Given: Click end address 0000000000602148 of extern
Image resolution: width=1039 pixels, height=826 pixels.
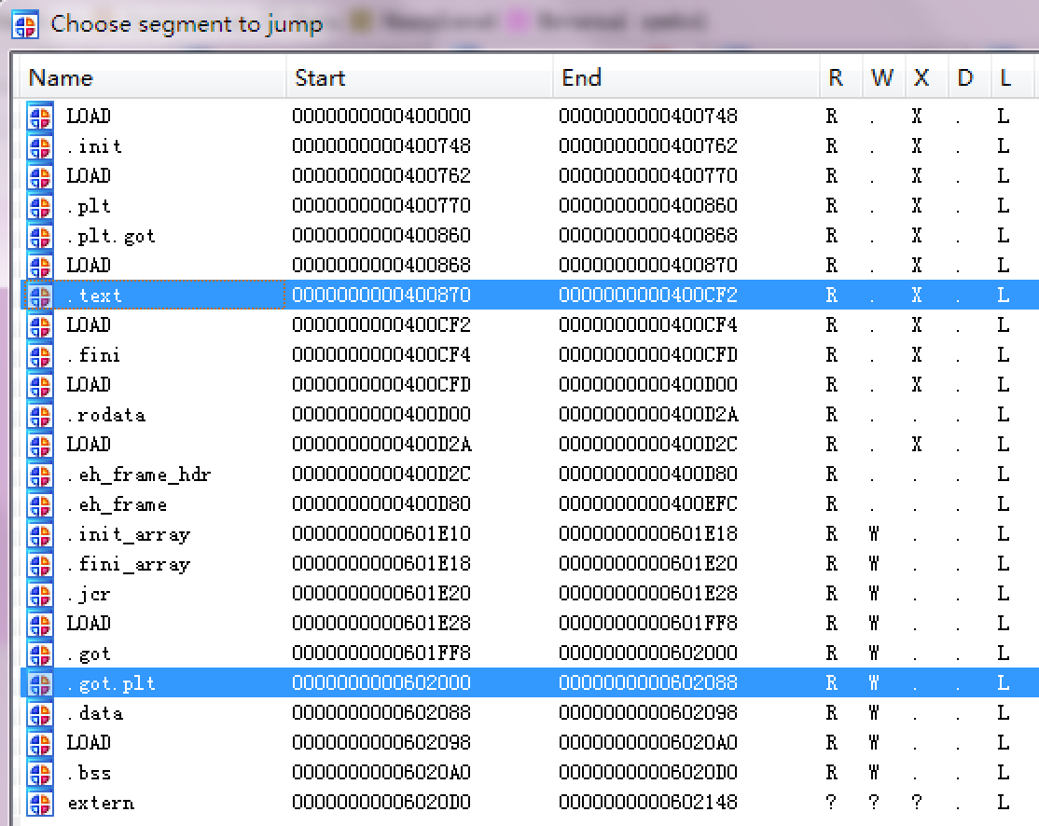Looking at the screenshot, I should (x=648, y=802).
